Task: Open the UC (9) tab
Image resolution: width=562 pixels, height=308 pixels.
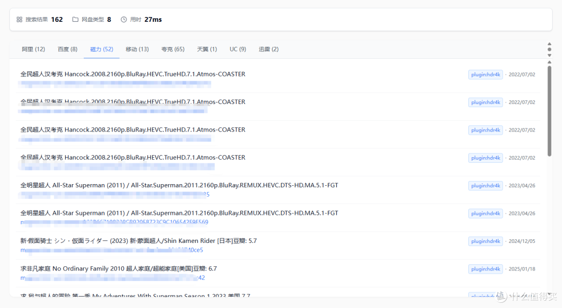Action: pos(238,49)
